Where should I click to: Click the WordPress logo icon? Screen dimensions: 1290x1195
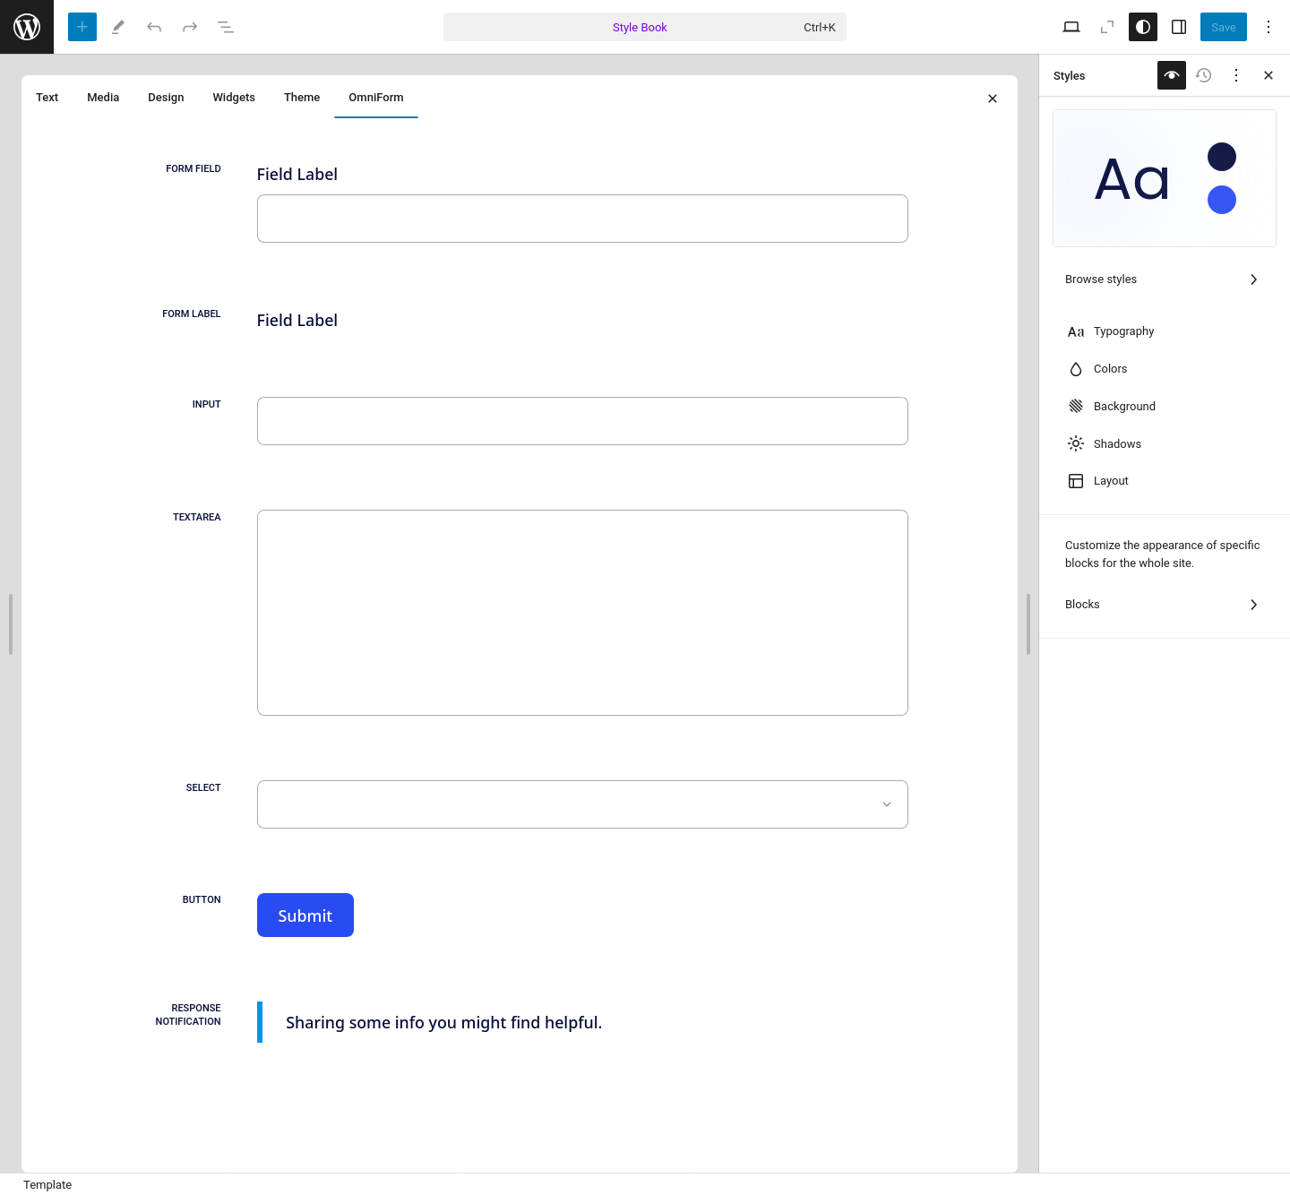[26, 26]
